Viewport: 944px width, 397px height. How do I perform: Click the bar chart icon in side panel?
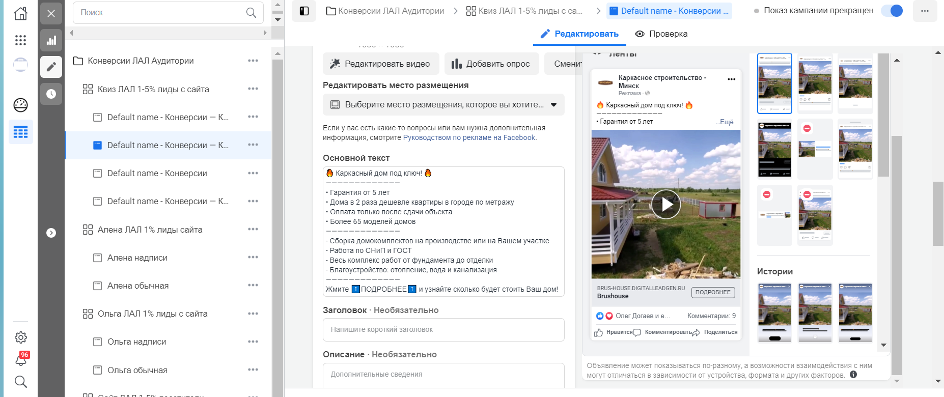pos(51,40)
